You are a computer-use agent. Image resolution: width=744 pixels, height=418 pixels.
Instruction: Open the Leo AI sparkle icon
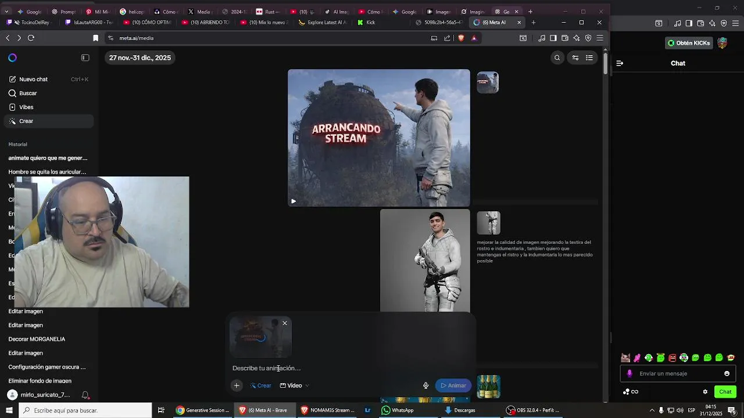coord(577,38)
